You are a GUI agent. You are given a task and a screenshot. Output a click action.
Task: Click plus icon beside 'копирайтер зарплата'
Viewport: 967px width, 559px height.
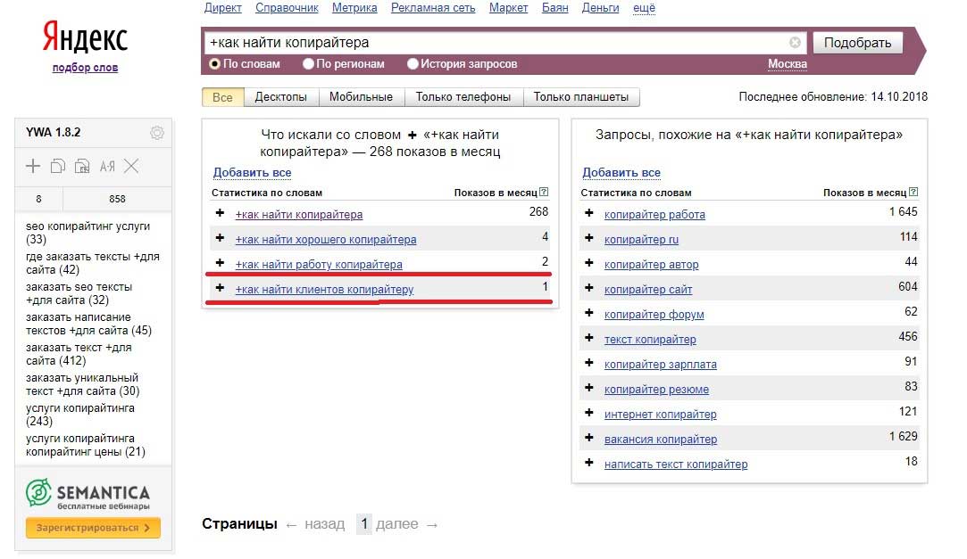(x=589, y=363)
